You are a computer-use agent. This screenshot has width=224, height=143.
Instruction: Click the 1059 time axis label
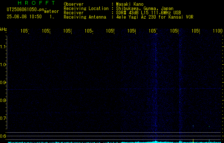coord(196,31)
